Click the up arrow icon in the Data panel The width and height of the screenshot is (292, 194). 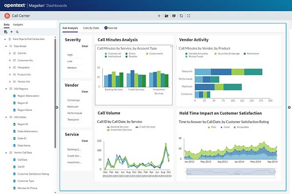(x=11, y=32)
